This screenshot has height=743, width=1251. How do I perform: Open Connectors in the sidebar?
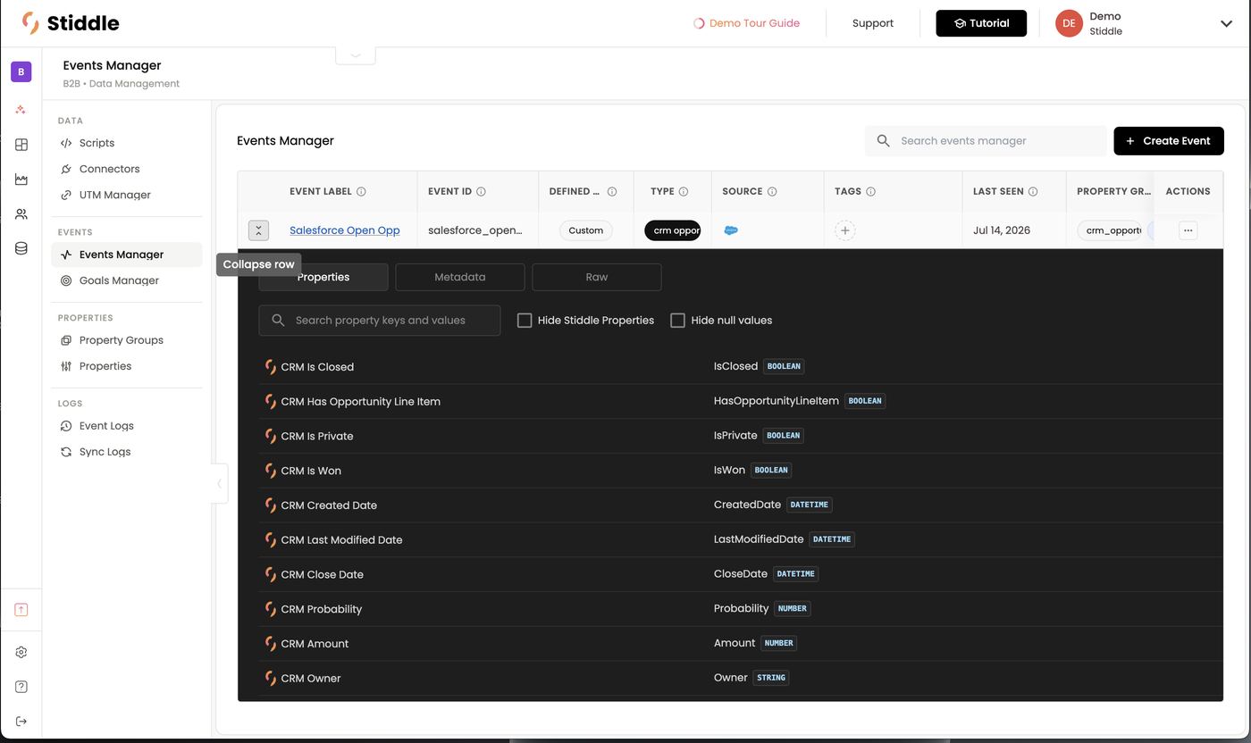click(126, 169)
